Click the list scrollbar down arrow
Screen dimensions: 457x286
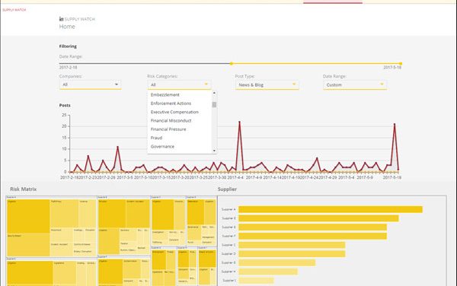tap(214, 151)
